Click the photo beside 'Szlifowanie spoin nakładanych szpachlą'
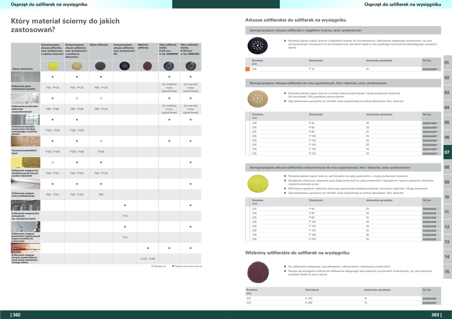 26,77
